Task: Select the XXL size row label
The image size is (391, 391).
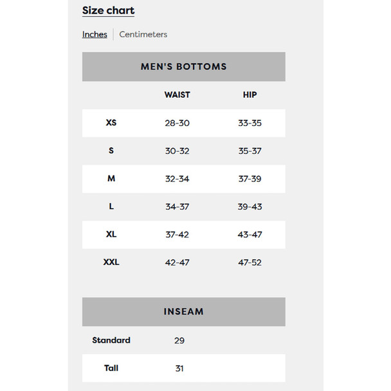Action: point(111,262)
